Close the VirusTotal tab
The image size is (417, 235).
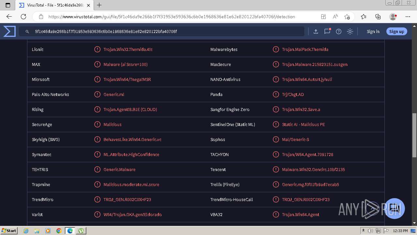pyautogui.click(x=89, y=5)
